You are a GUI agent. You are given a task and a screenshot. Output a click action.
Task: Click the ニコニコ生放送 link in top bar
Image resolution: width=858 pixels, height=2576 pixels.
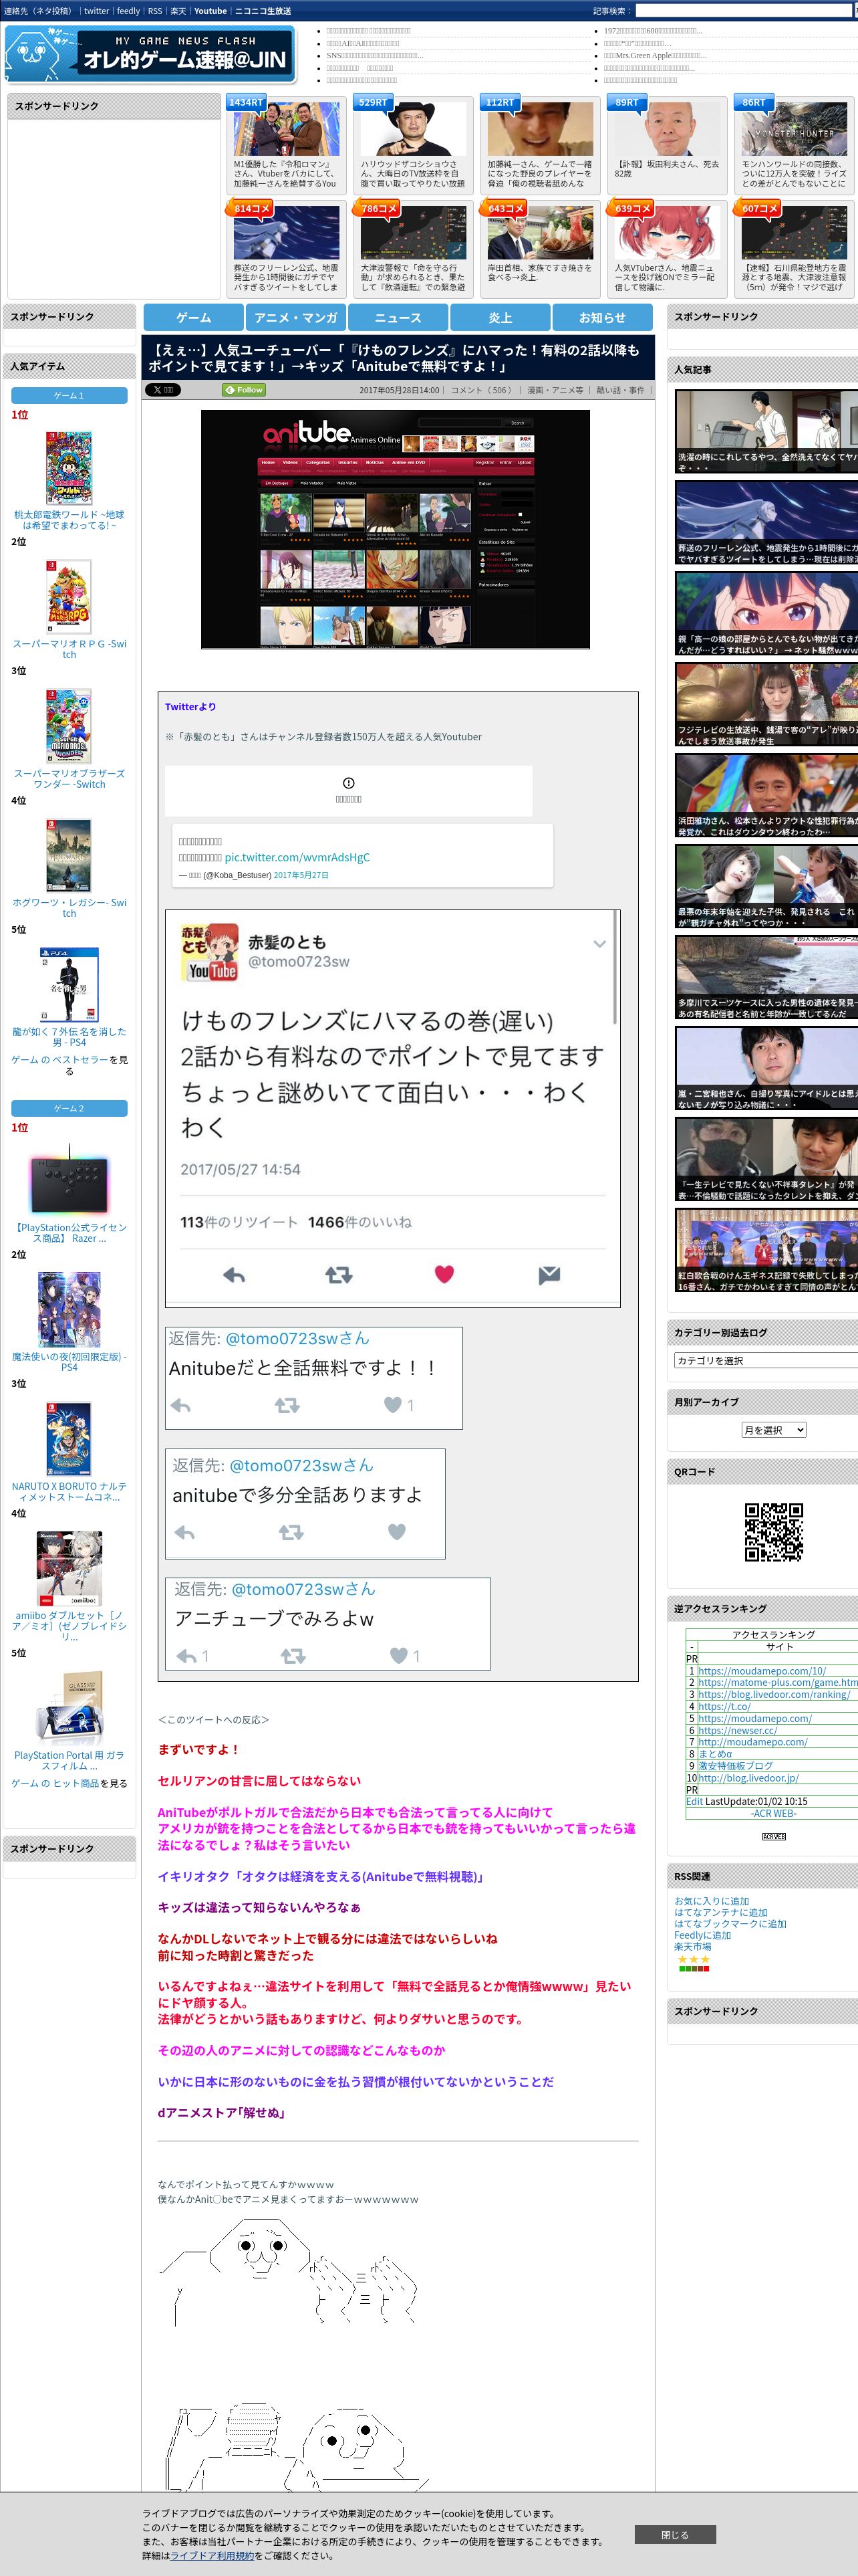click(263, 11)
